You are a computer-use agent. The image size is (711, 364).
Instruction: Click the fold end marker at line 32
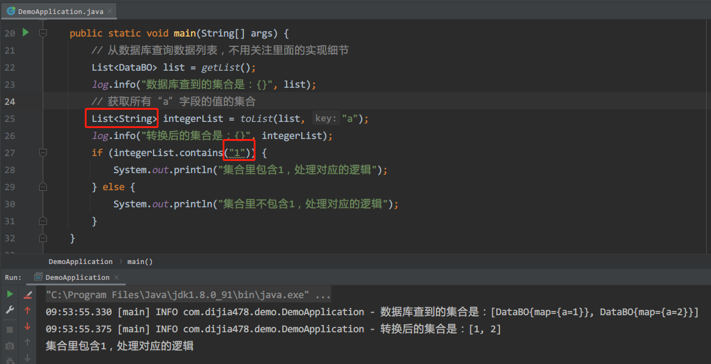point(43,238)
